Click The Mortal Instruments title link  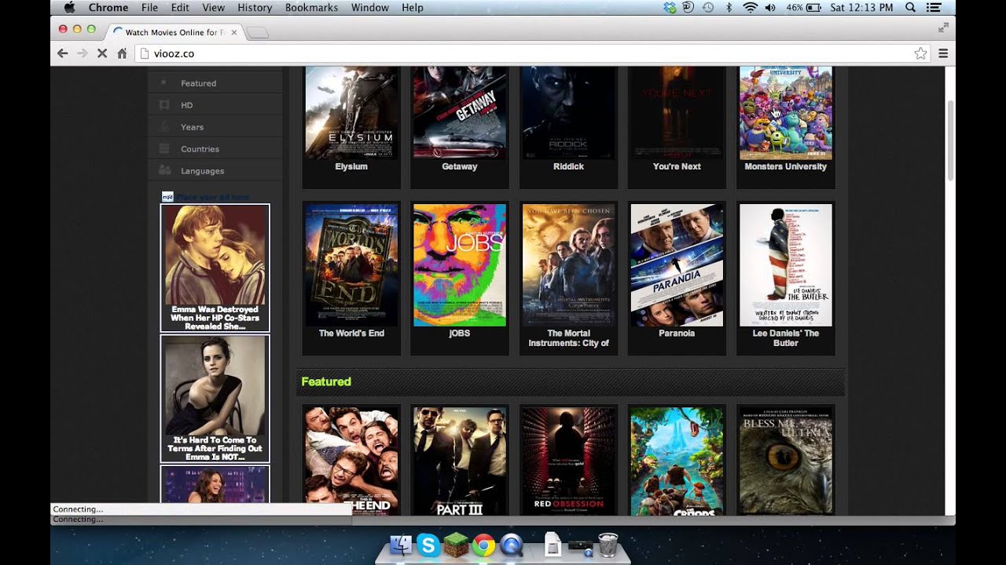[x=568, y=338]
